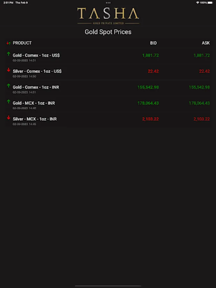
Task: Open the Gold - Comex - 1oz - US$ row
Action: point(108,57)
